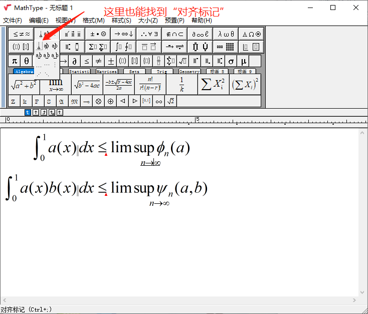Insert the sum of X squared expression
This screenshot has height=314, width=368.
[x=214, y=85]
